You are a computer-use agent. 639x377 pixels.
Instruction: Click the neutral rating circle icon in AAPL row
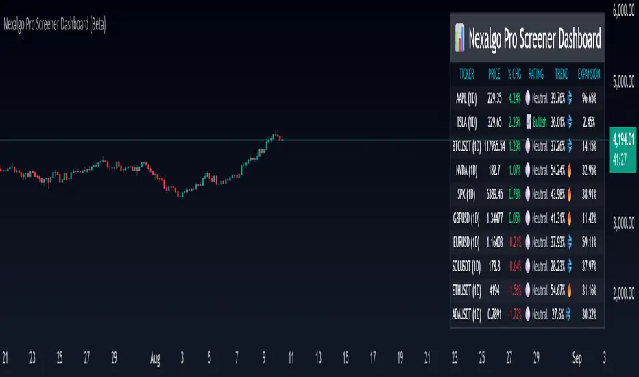(x=528, y=98)
